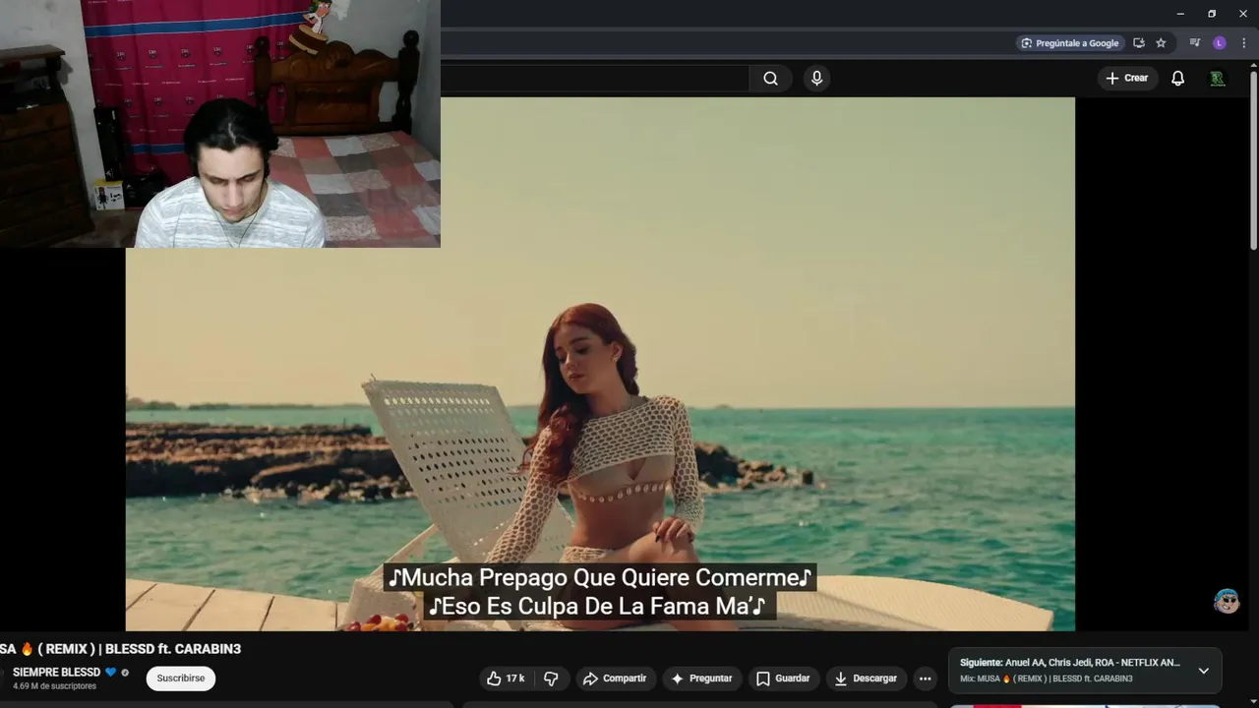Open the Chrome three-dot menu

[1243, 43]
